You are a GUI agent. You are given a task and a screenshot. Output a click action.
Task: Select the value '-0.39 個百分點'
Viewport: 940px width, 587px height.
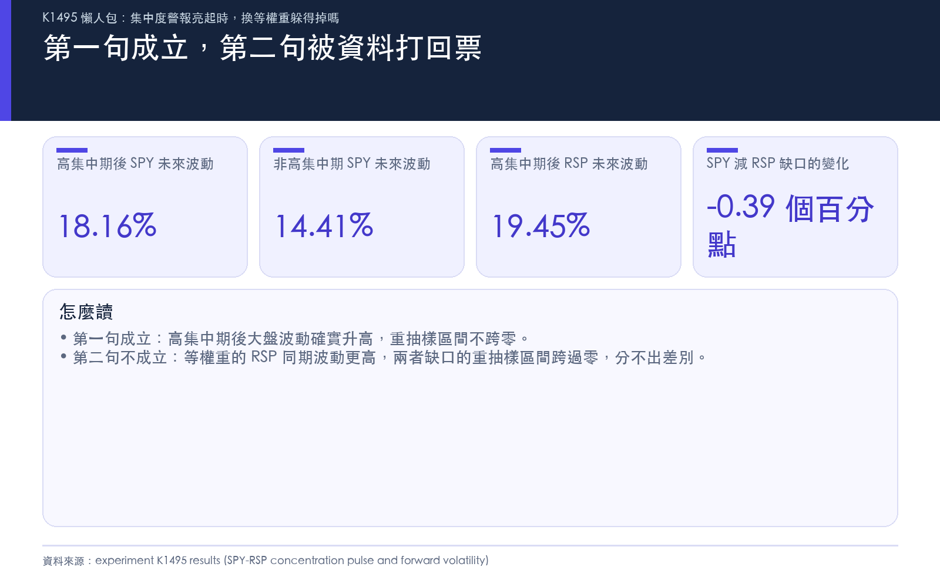tap(791, 226)
